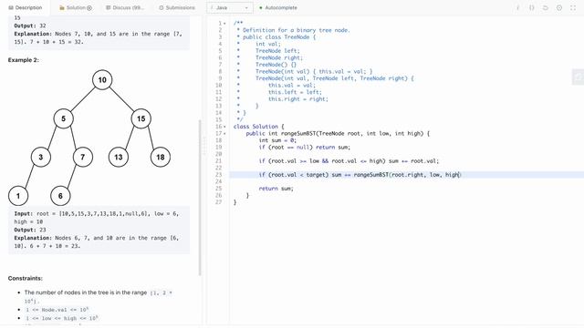Click the 'Example 2:' heading
Viewport: 584px width, 328px height.
(x=24, y=60)
